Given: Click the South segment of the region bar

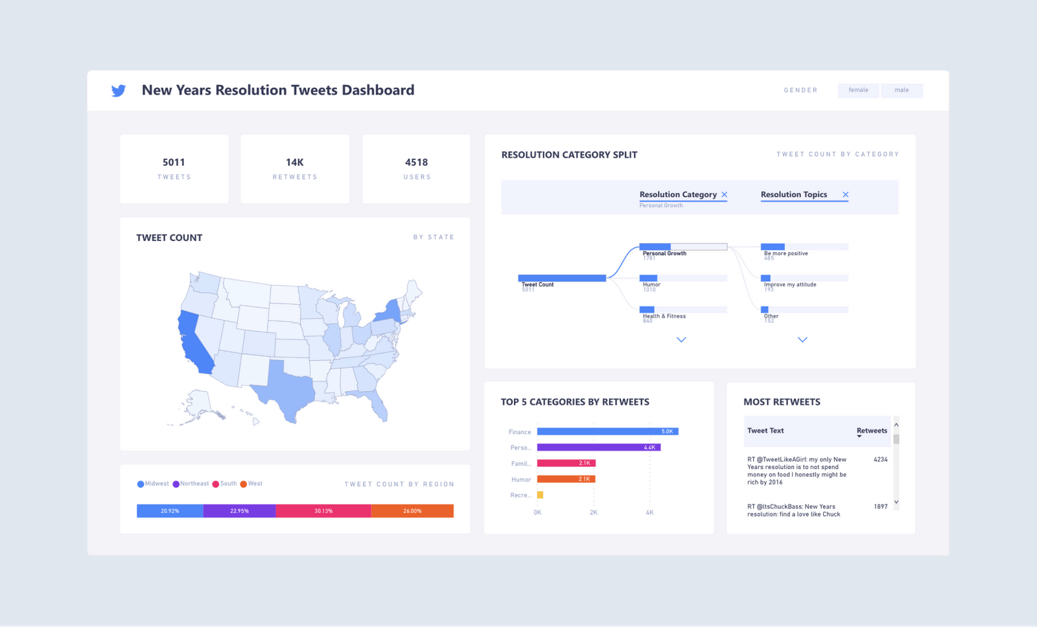Looking at the screenshot, I should 323,510.
